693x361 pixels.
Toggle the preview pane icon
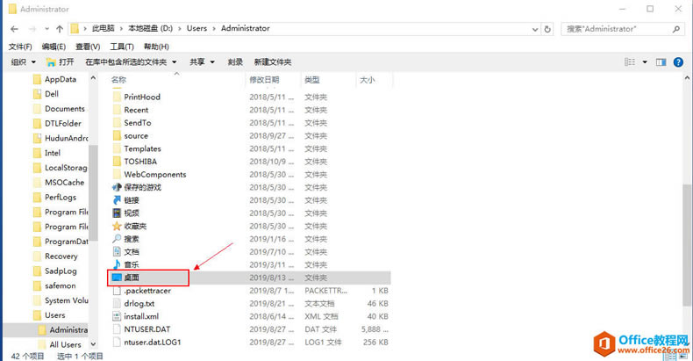coord(661,62)
